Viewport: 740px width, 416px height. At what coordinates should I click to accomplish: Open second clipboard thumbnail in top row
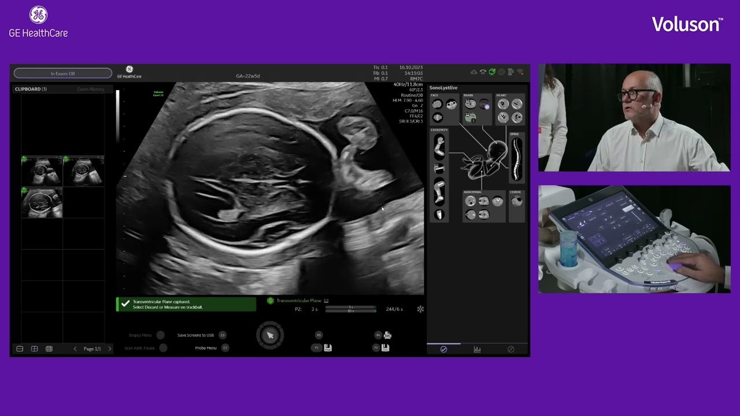click(x=84, y=170)
